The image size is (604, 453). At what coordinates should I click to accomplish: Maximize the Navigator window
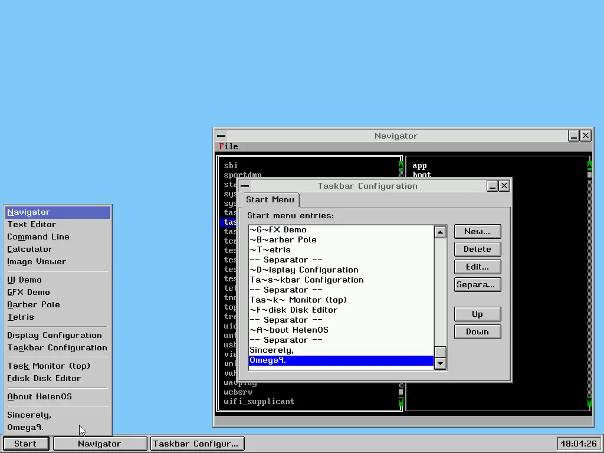pos(574,136)
